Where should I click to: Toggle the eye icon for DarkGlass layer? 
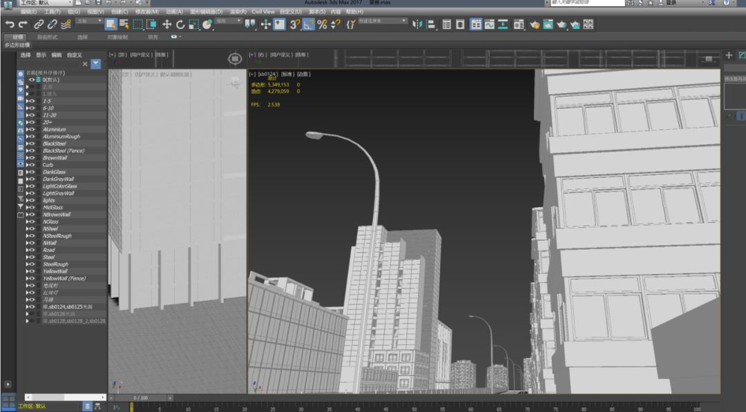tap(31, 172)
